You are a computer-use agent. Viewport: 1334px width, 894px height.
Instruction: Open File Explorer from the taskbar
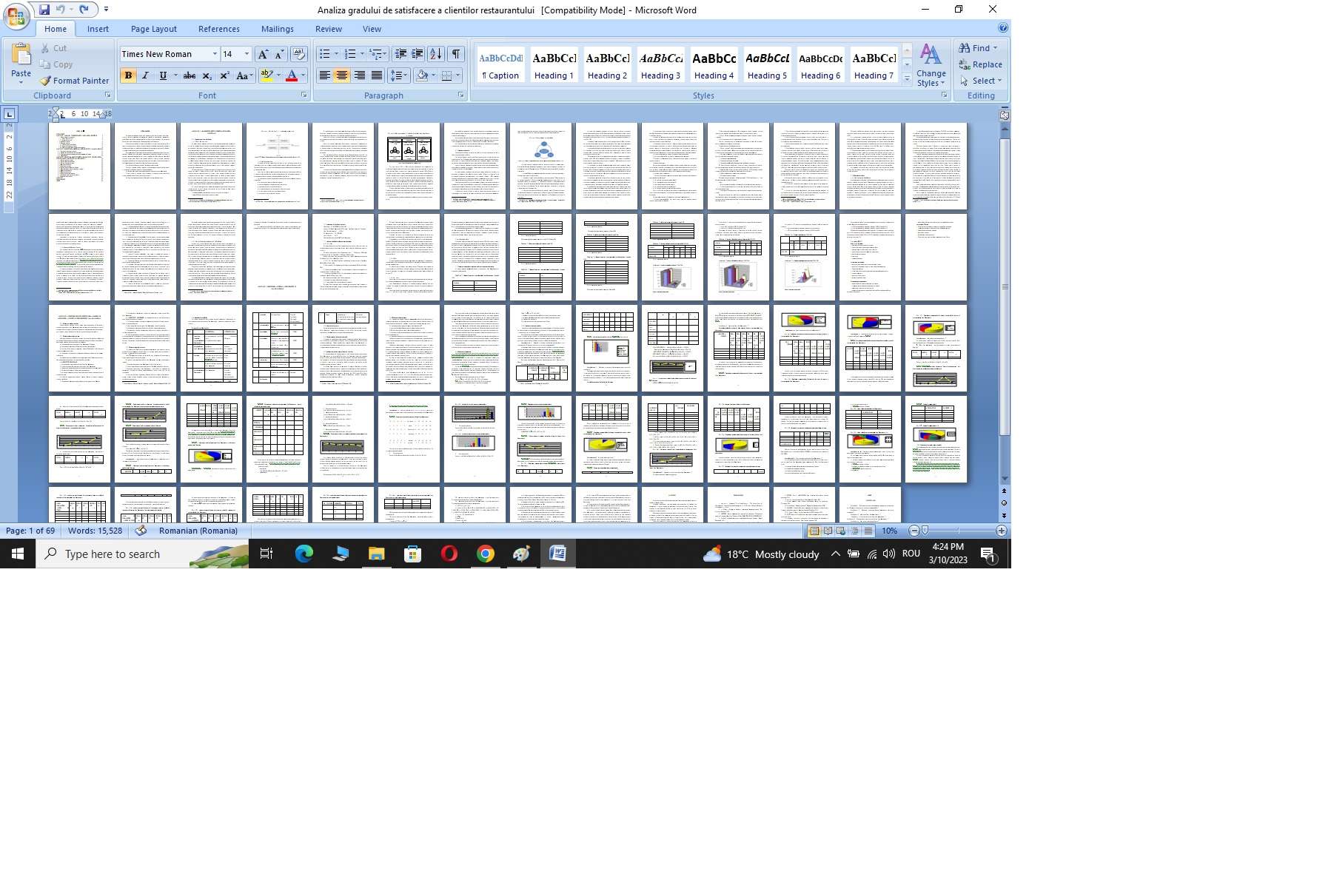pos(377,554)
